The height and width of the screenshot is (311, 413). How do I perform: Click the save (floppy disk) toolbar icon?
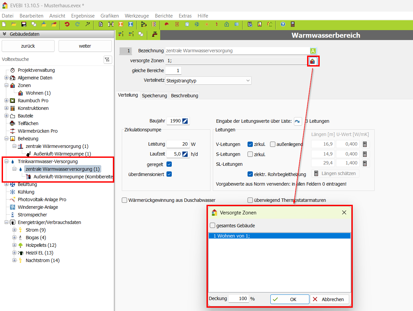pyautogui.click(x=24, y=24)
